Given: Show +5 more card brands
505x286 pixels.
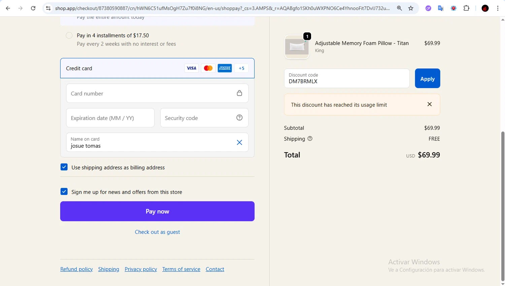Looking at the screenshot, I should pos(241,68).
